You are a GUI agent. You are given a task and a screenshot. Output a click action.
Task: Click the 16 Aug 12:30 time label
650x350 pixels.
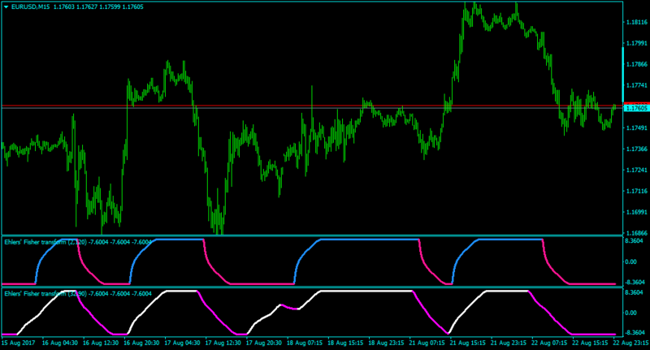[101, 343]
